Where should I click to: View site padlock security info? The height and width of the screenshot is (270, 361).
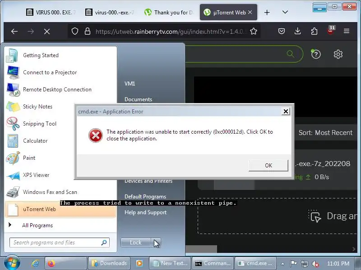click(x=88, y=31)
